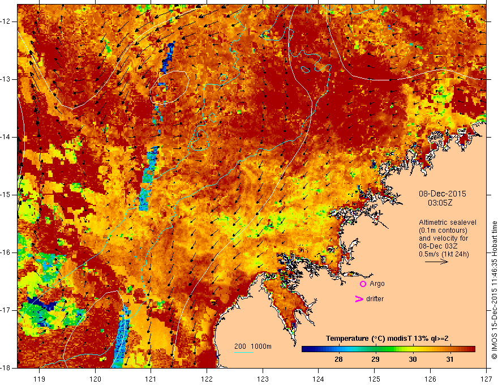Click the longitude axis label '120'
Image resolution: width=498 pixels, height=385 pixels.
pyautogui.click(x=95, y=379)
